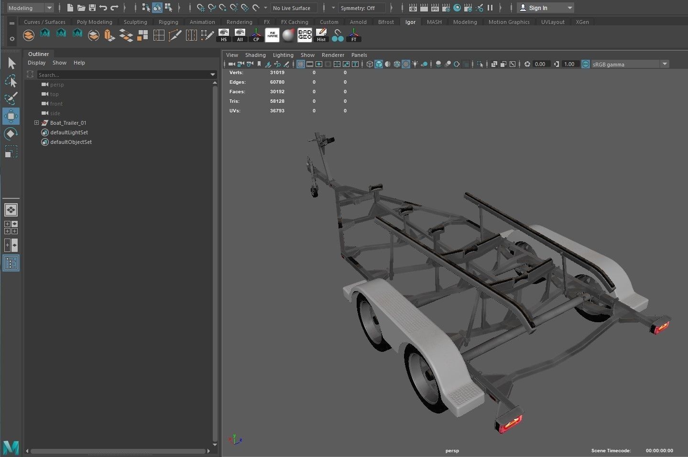Select the persp camera in Outliner

click(x=56, y=85)
